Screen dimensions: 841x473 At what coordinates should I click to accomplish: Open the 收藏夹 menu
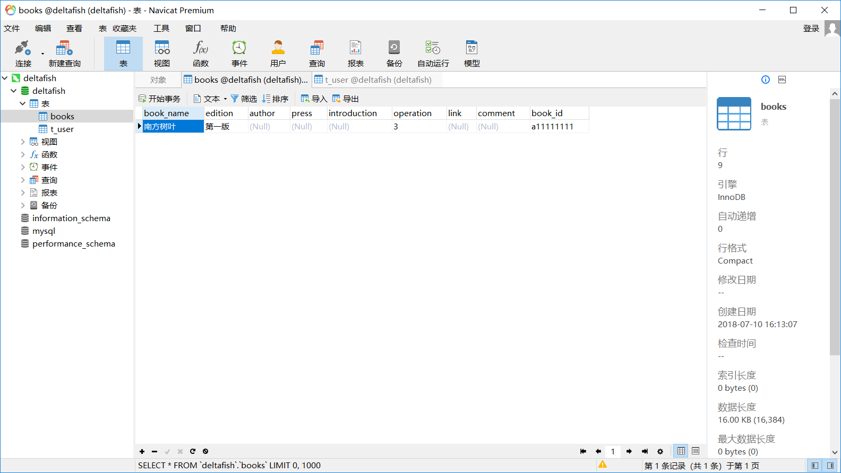[x=124, y=29]
